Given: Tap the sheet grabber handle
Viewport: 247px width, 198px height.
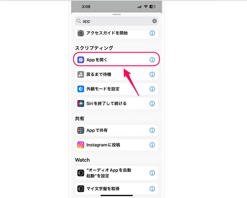Looking at the screenshot, I should (x=117, y=14).
